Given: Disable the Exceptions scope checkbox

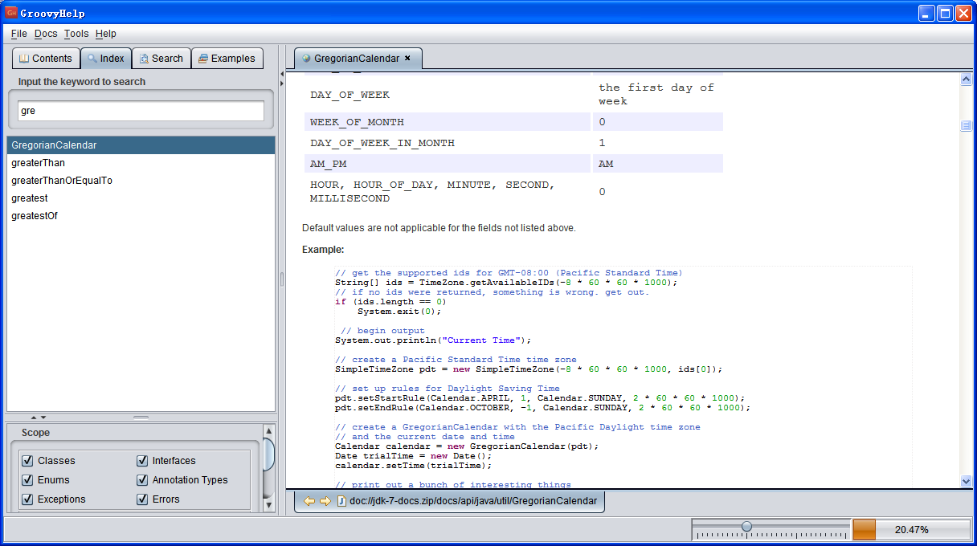Looking at the screenshot, I should 28,499.
